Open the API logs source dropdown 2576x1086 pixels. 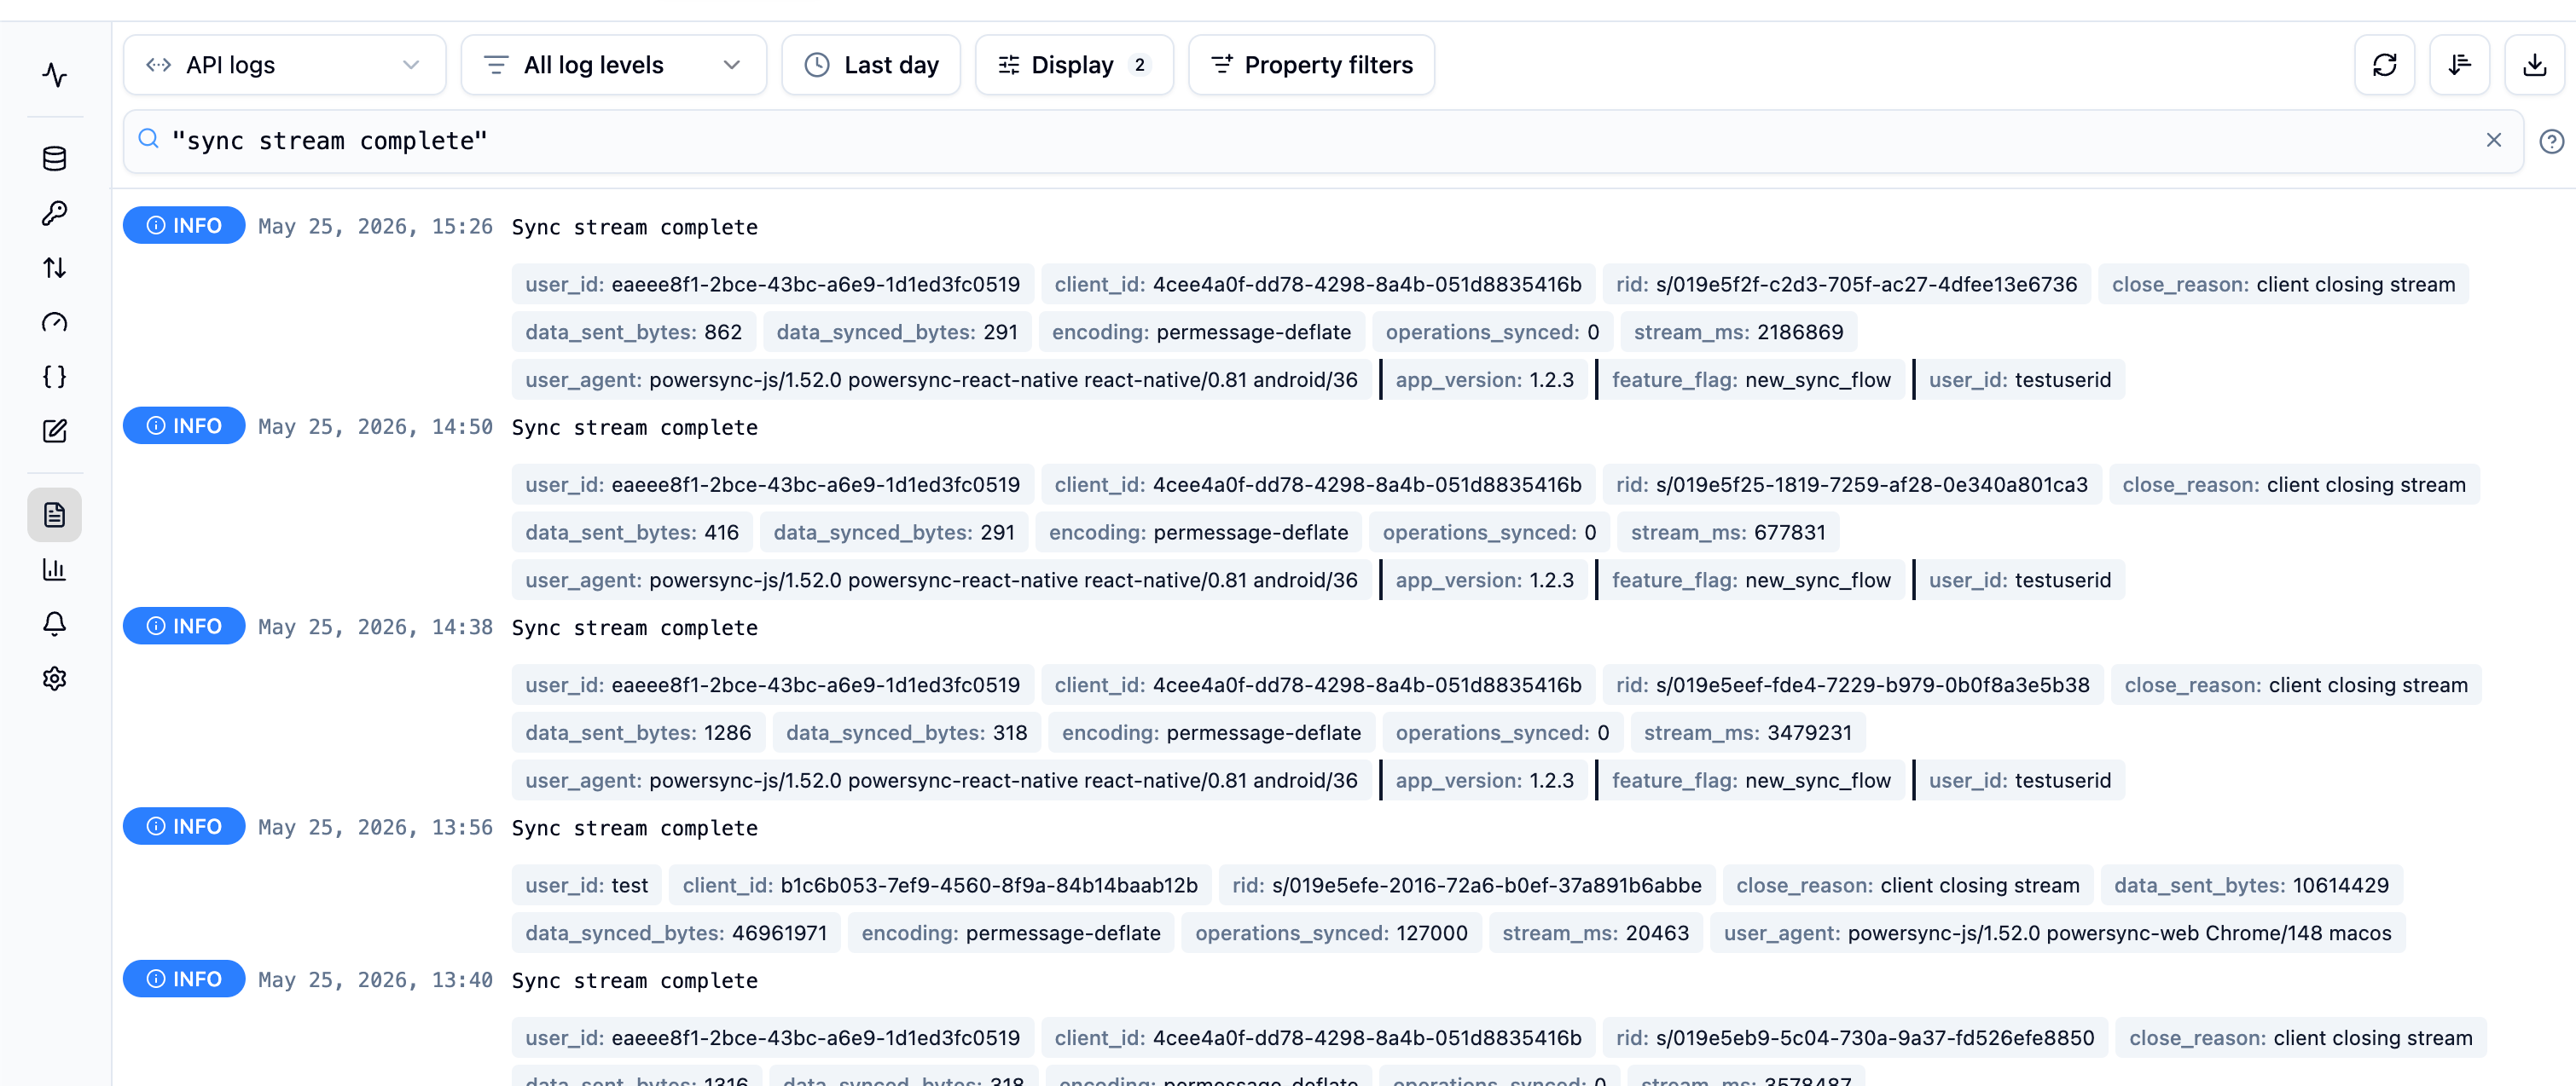click(284, 65)
